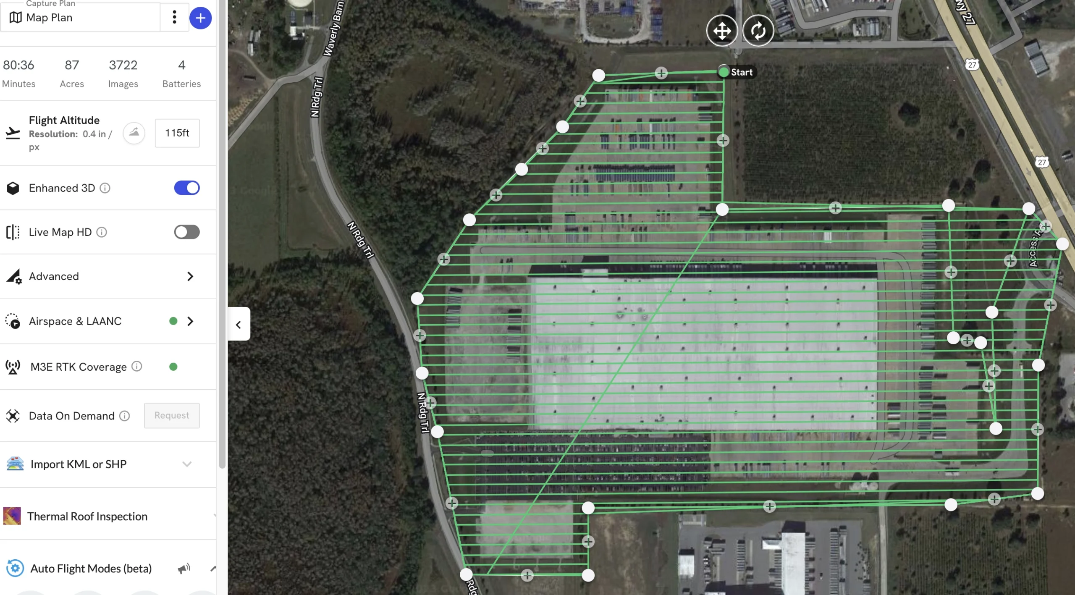1075x595 pixels.
Task: Toggle Live Map HD on or off
Action: [x=186, y=232]
